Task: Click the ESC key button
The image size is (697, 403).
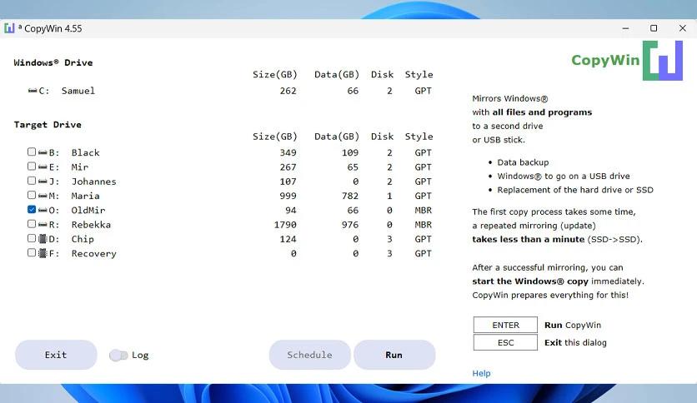Action: [x=505, y=342]
